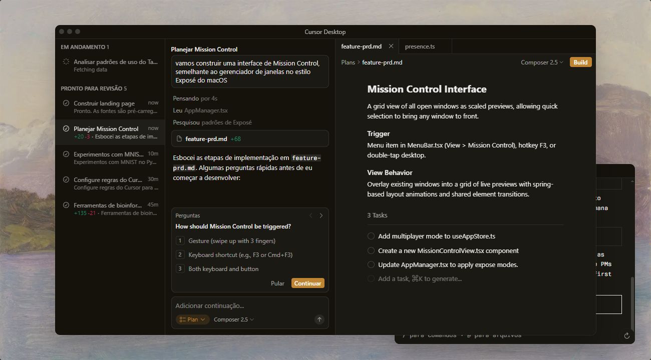Click Pular to skip the question

(x=277, y=283)
